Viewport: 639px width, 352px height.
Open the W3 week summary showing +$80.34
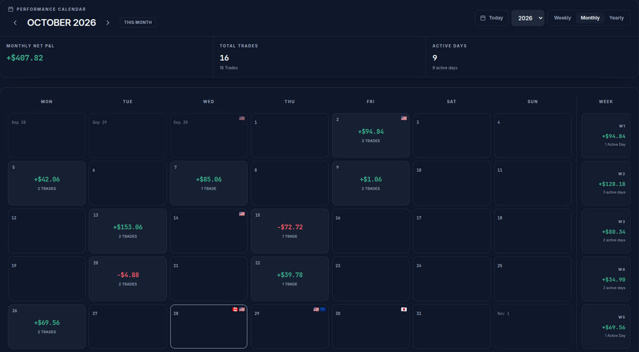click(606, 231)
